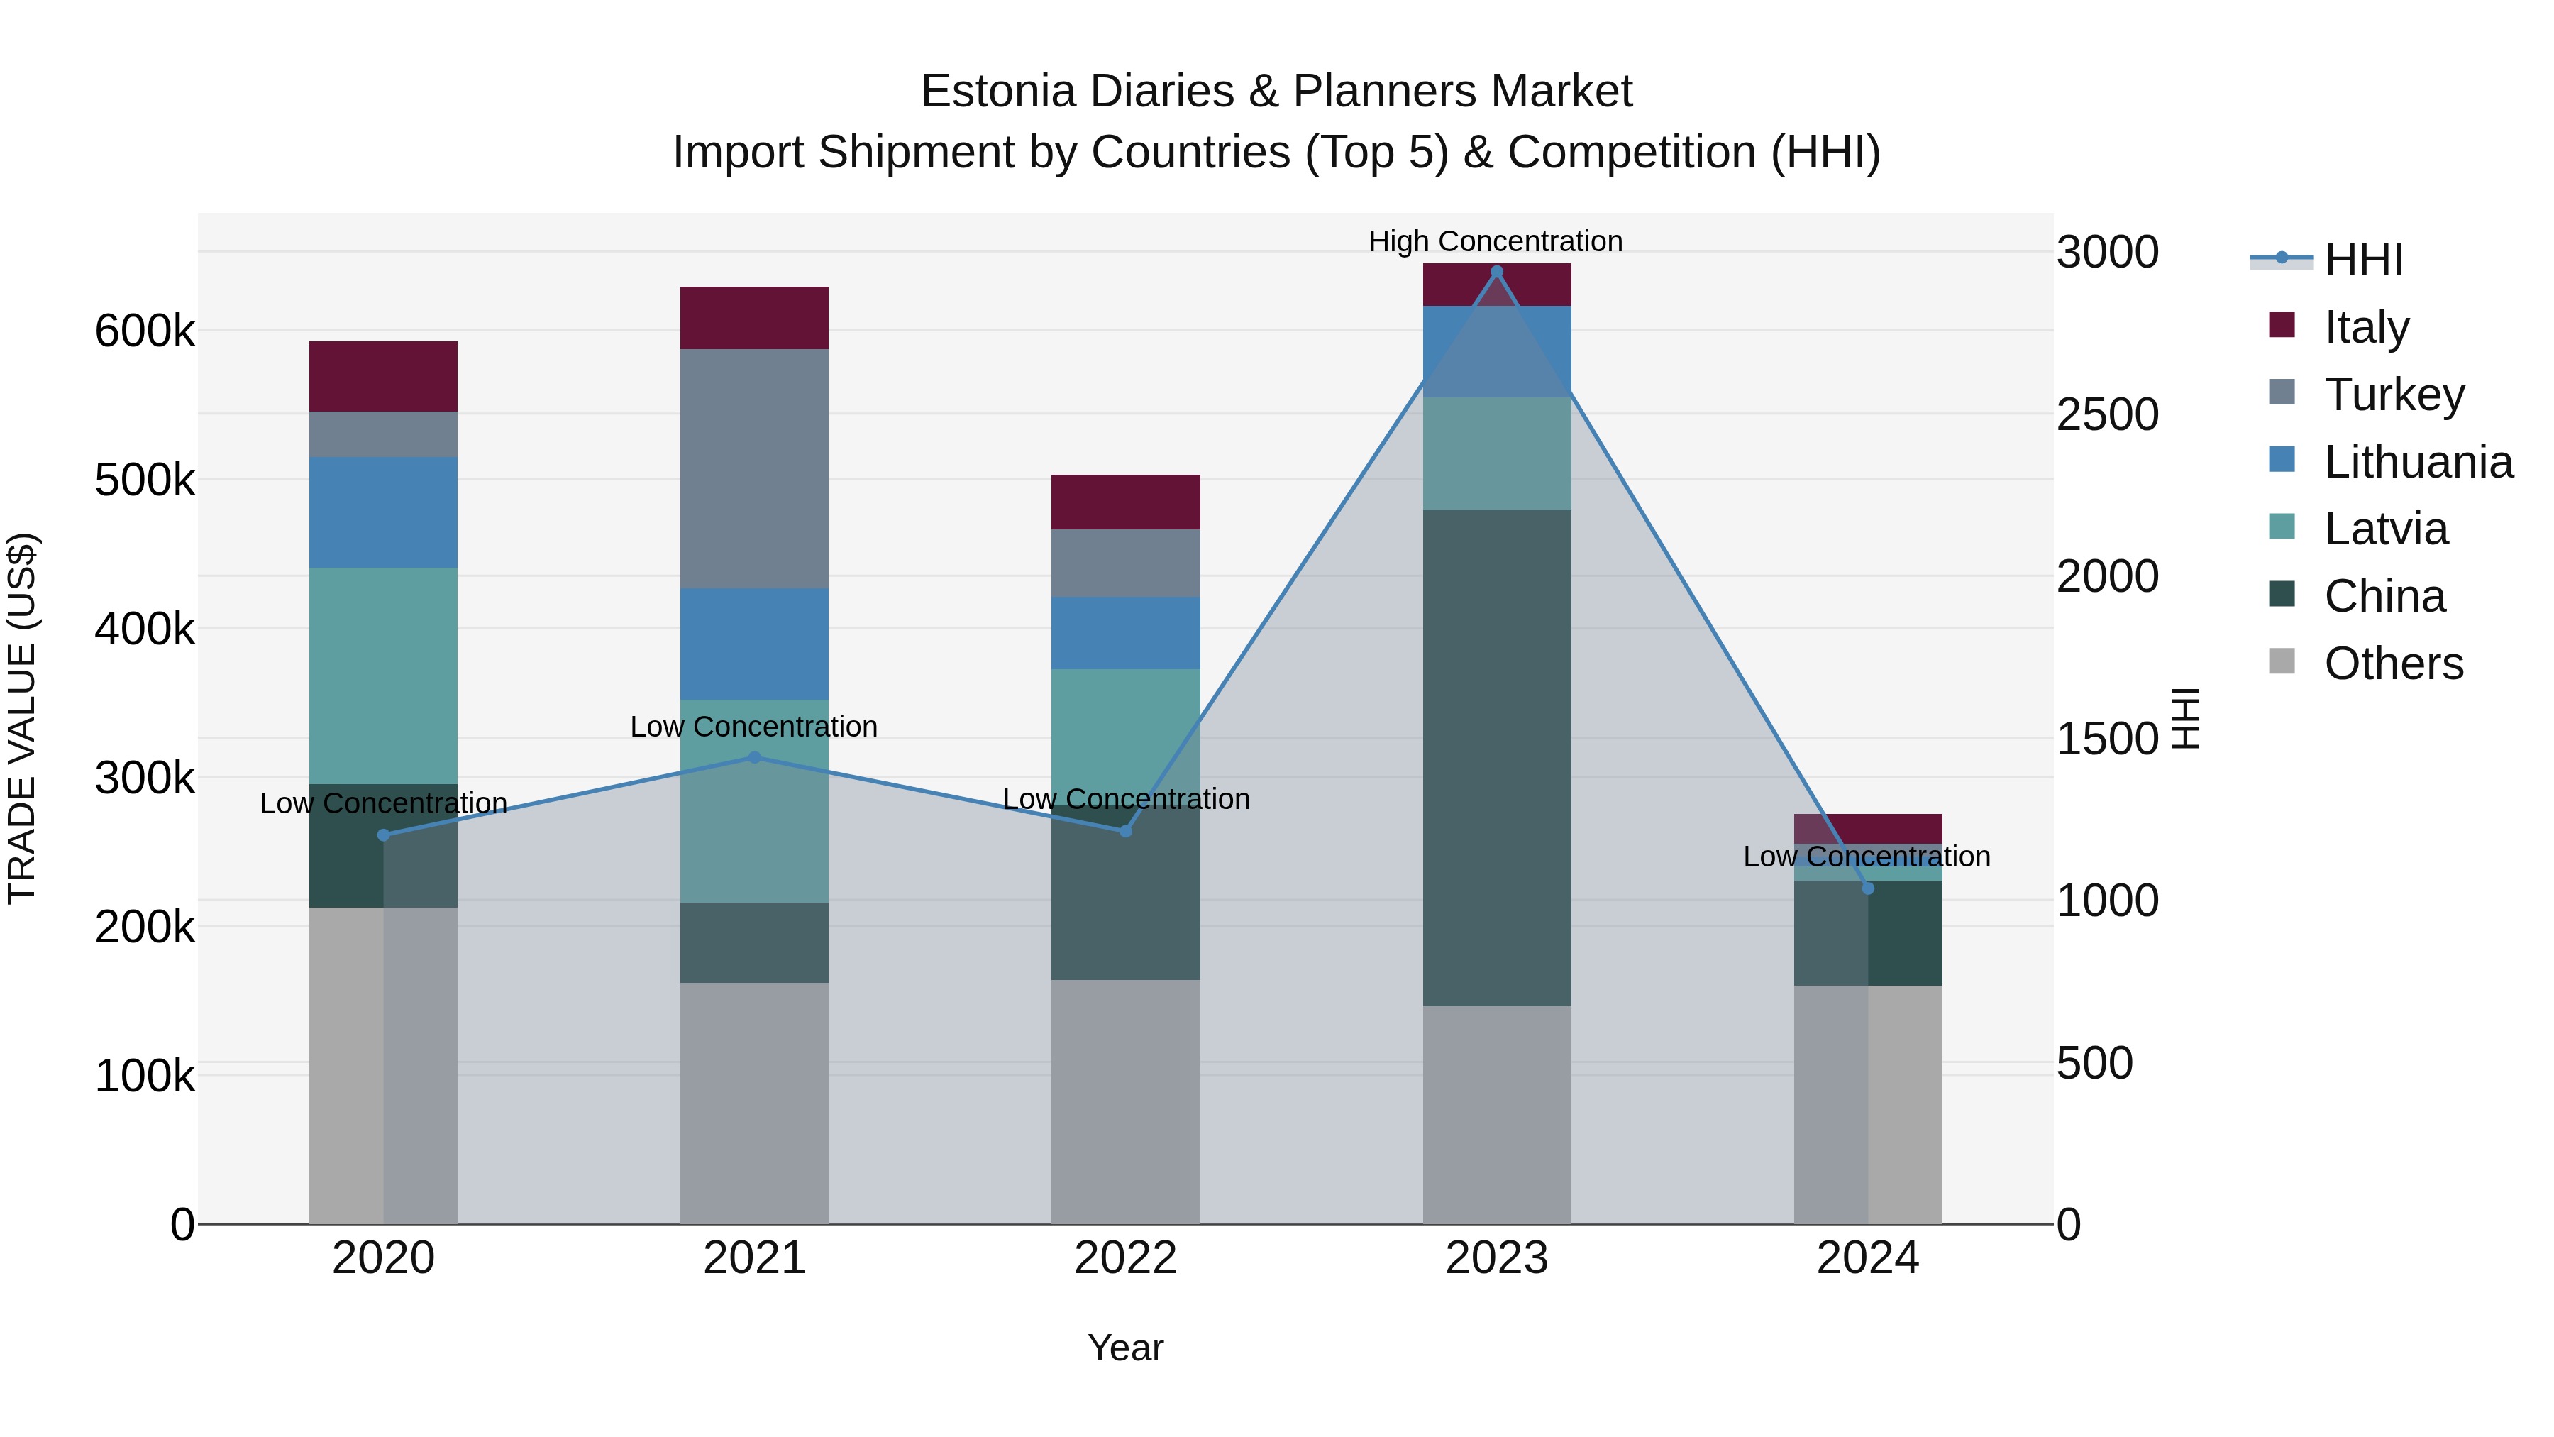Image resolution: width=2554 pixels, height=1437 pixels.
Task: Select China segment in 2023 bar
Action: [1497, 759]
